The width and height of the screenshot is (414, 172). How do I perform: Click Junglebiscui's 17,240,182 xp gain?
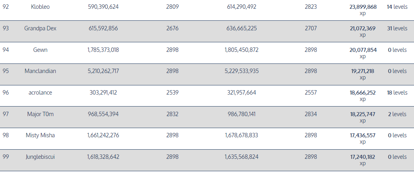tap(363, 157)
